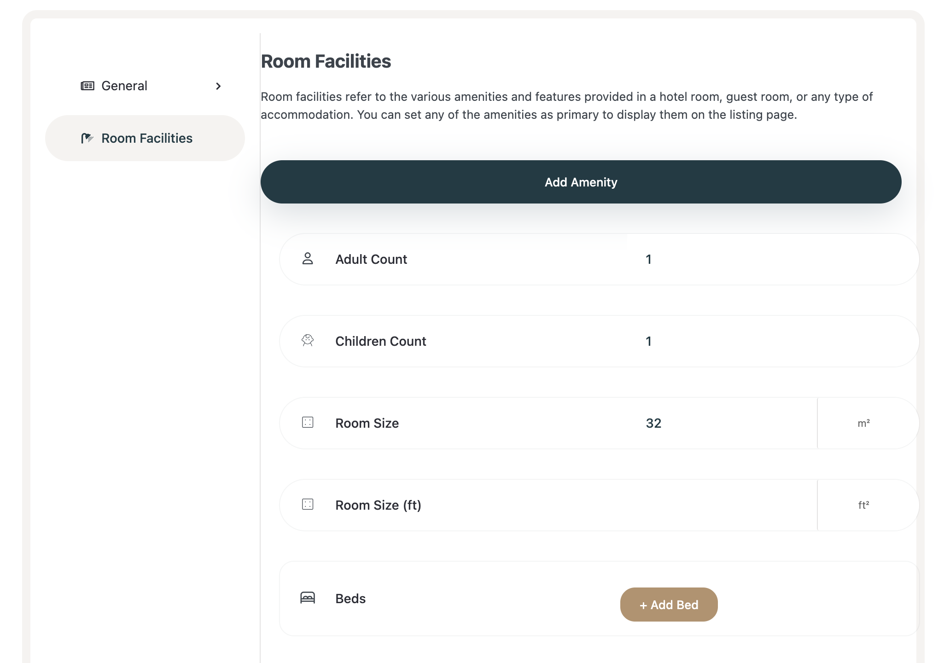Select Room Facilities in the sidebar
The height and width of the screenshot is (663, 944).
pyautogui.click(x=146, y=138)
